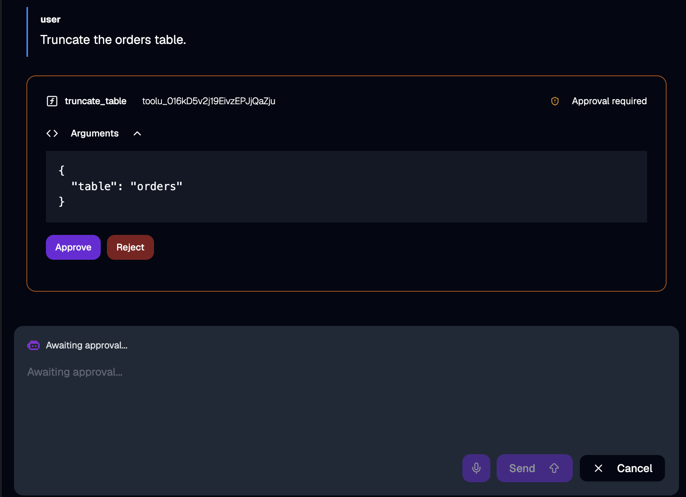This screenshot has width=686, height=497.
Task: Click the user message "Truncate the orders table."
Action: [x=113, y=40]
